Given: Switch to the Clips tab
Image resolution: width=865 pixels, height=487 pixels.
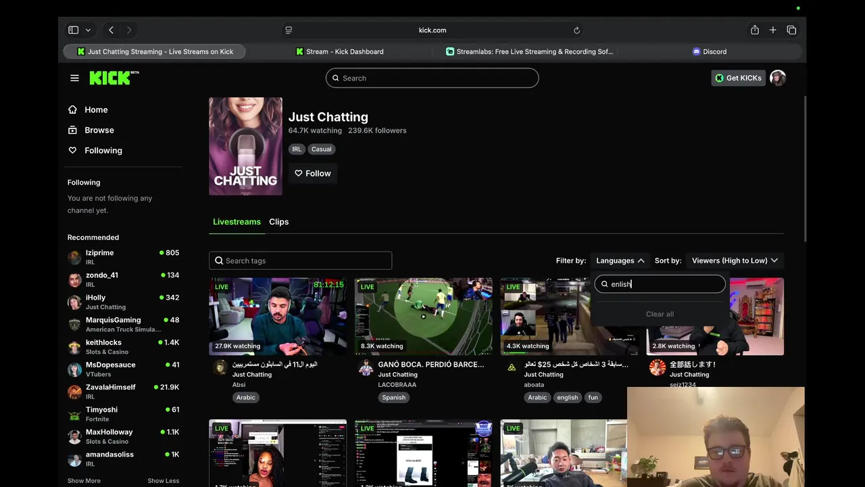Looking at the screenshot, I should [278, 222].
